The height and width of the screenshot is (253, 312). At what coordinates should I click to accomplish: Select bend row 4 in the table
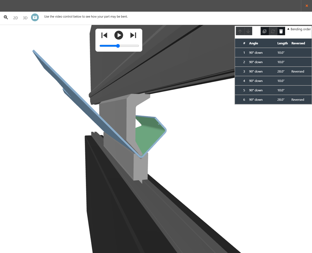coord(273,81)
